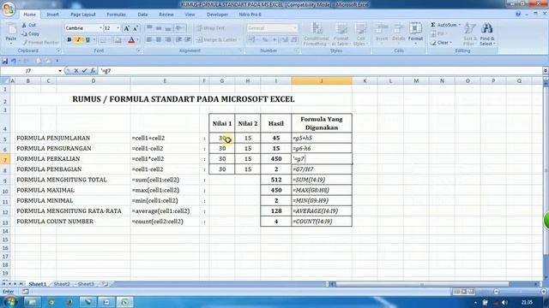Select column J header
The height and width of the screenshot is (308, 549).
tap(322, 81)
